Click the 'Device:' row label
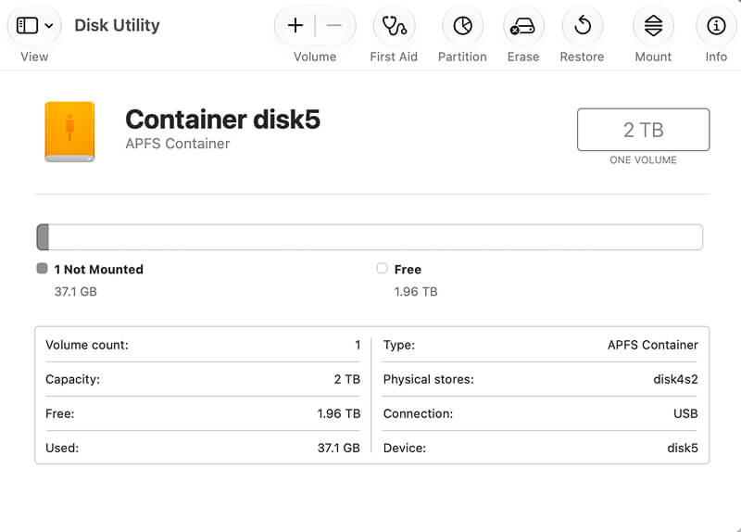Screen dimensions: 741x532 tap(405, 448)
